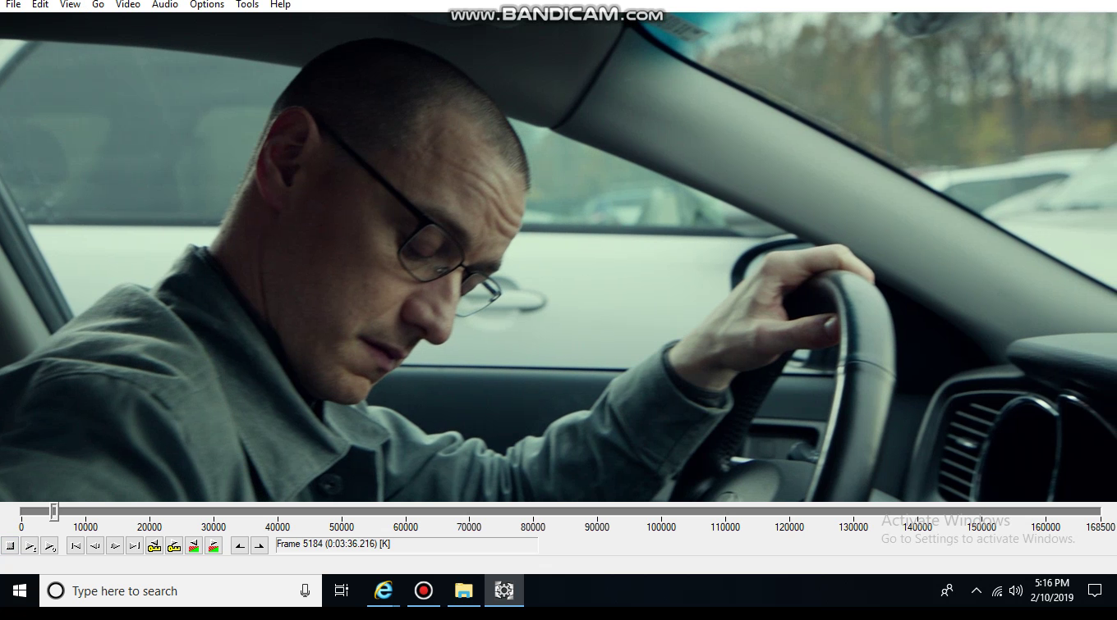Open the Windows Start menu
1117x620 pixels.
click(x=20, y=590)
